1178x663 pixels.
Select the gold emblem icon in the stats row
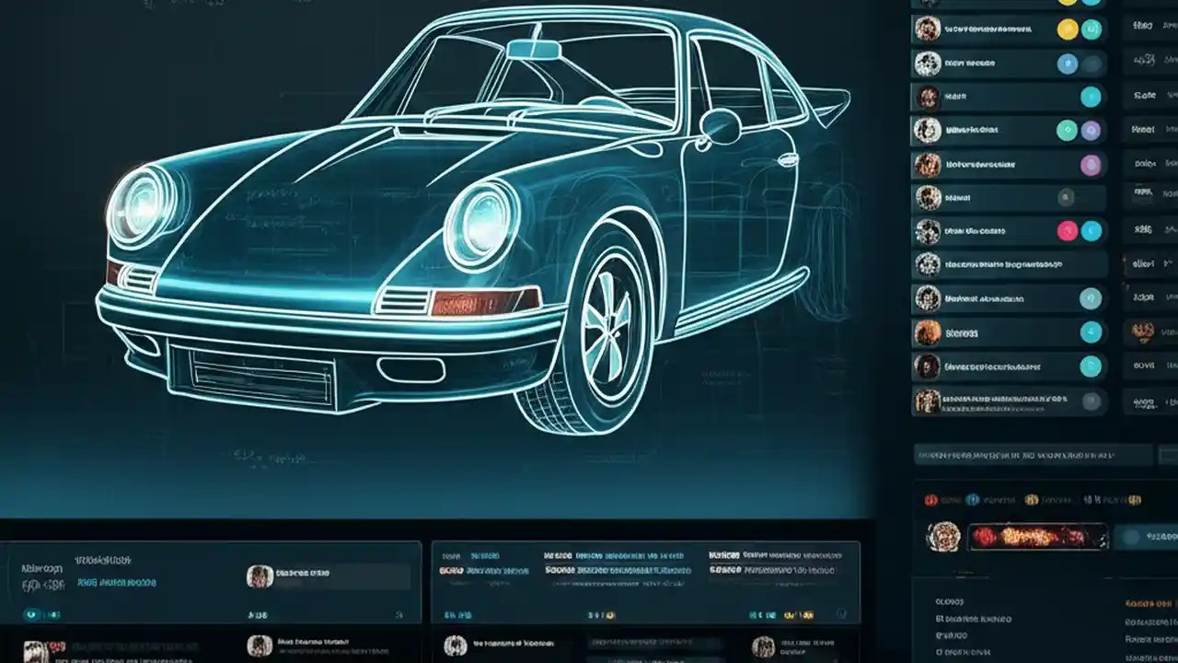(1032, 500)
